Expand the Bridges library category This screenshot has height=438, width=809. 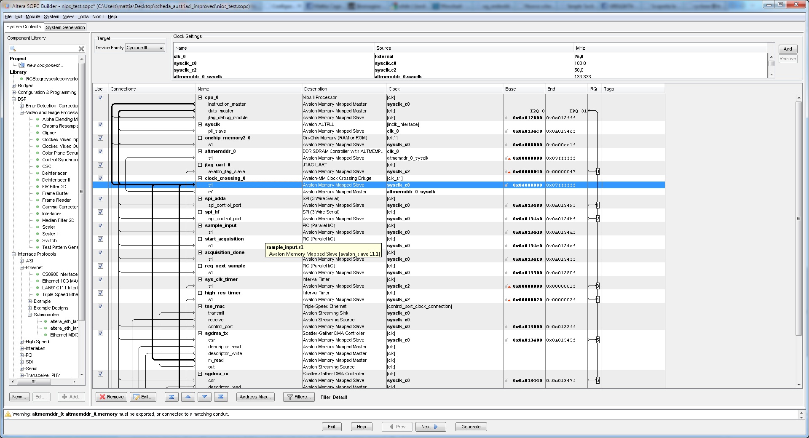(14, 85)
